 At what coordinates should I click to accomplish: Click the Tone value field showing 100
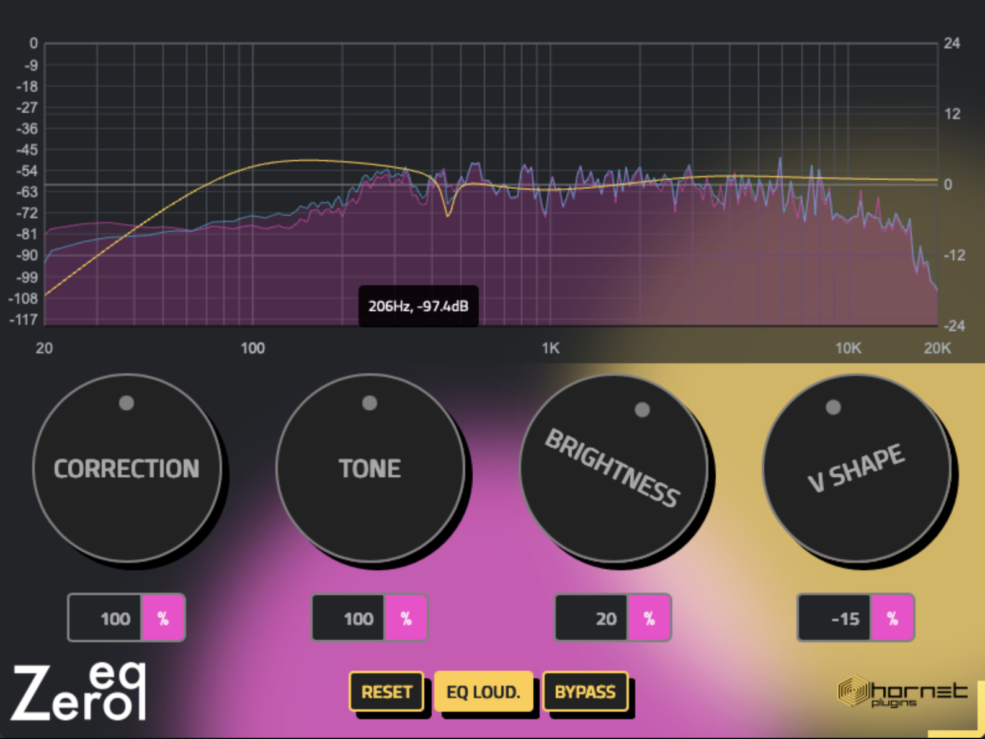[349, 618]
